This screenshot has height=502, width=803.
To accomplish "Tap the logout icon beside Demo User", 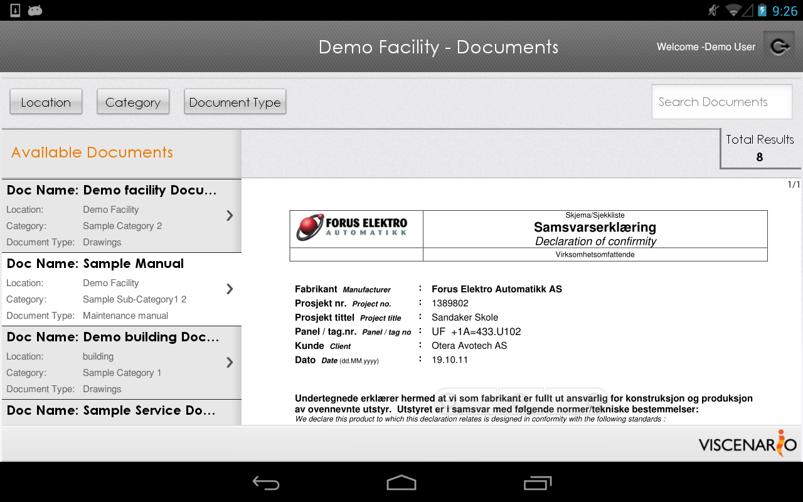I will coord(779,47).
